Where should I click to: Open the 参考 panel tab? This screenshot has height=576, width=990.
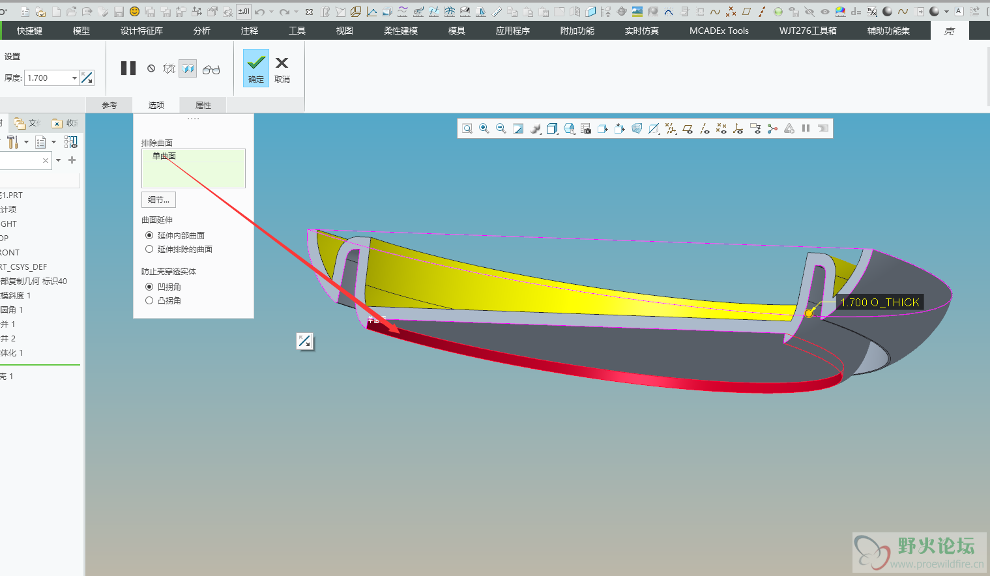[x=109, y=105]
